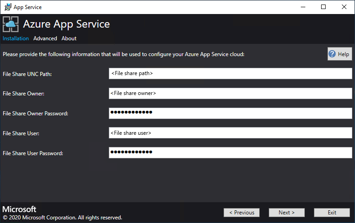
Task: Go back with the Previous button
Action: (x=242, y=213)
